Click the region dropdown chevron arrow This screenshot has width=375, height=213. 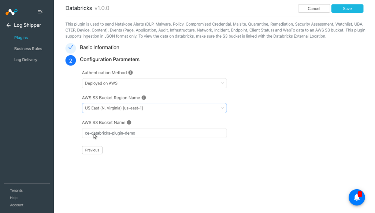coord(222,108)
